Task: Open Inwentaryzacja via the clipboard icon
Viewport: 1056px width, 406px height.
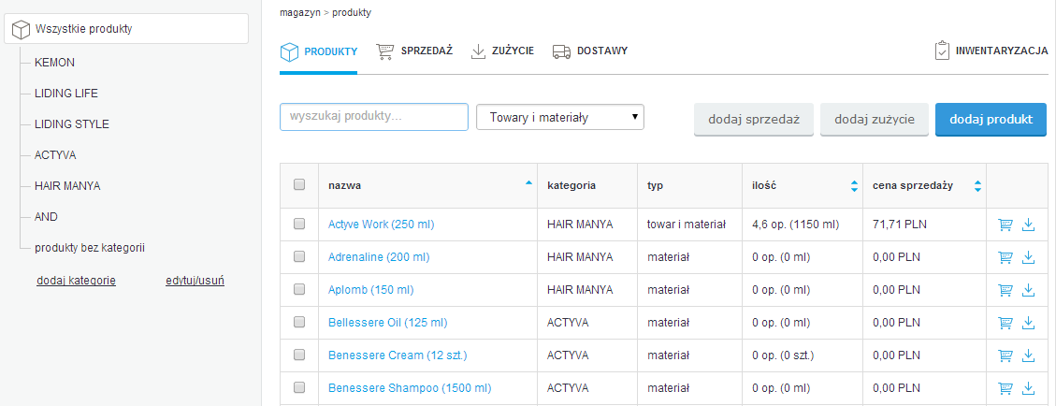Action: (942, 51)
